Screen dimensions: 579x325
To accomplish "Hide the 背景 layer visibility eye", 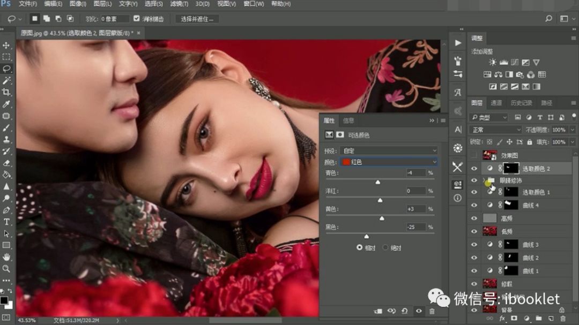I will (474, 310).
